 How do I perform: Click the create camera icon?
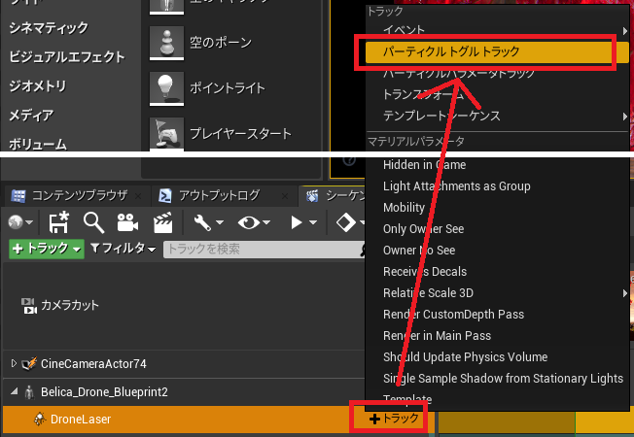[x=127, y=222]
